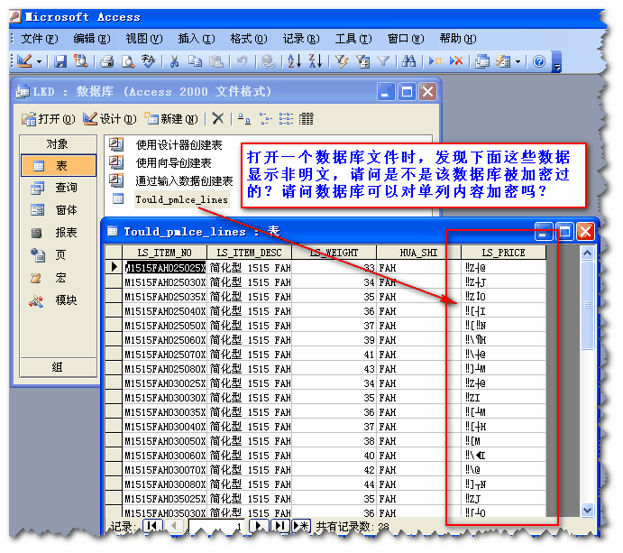
Task: Open Print Preview magnifier icon
Action: pos(128,61)
